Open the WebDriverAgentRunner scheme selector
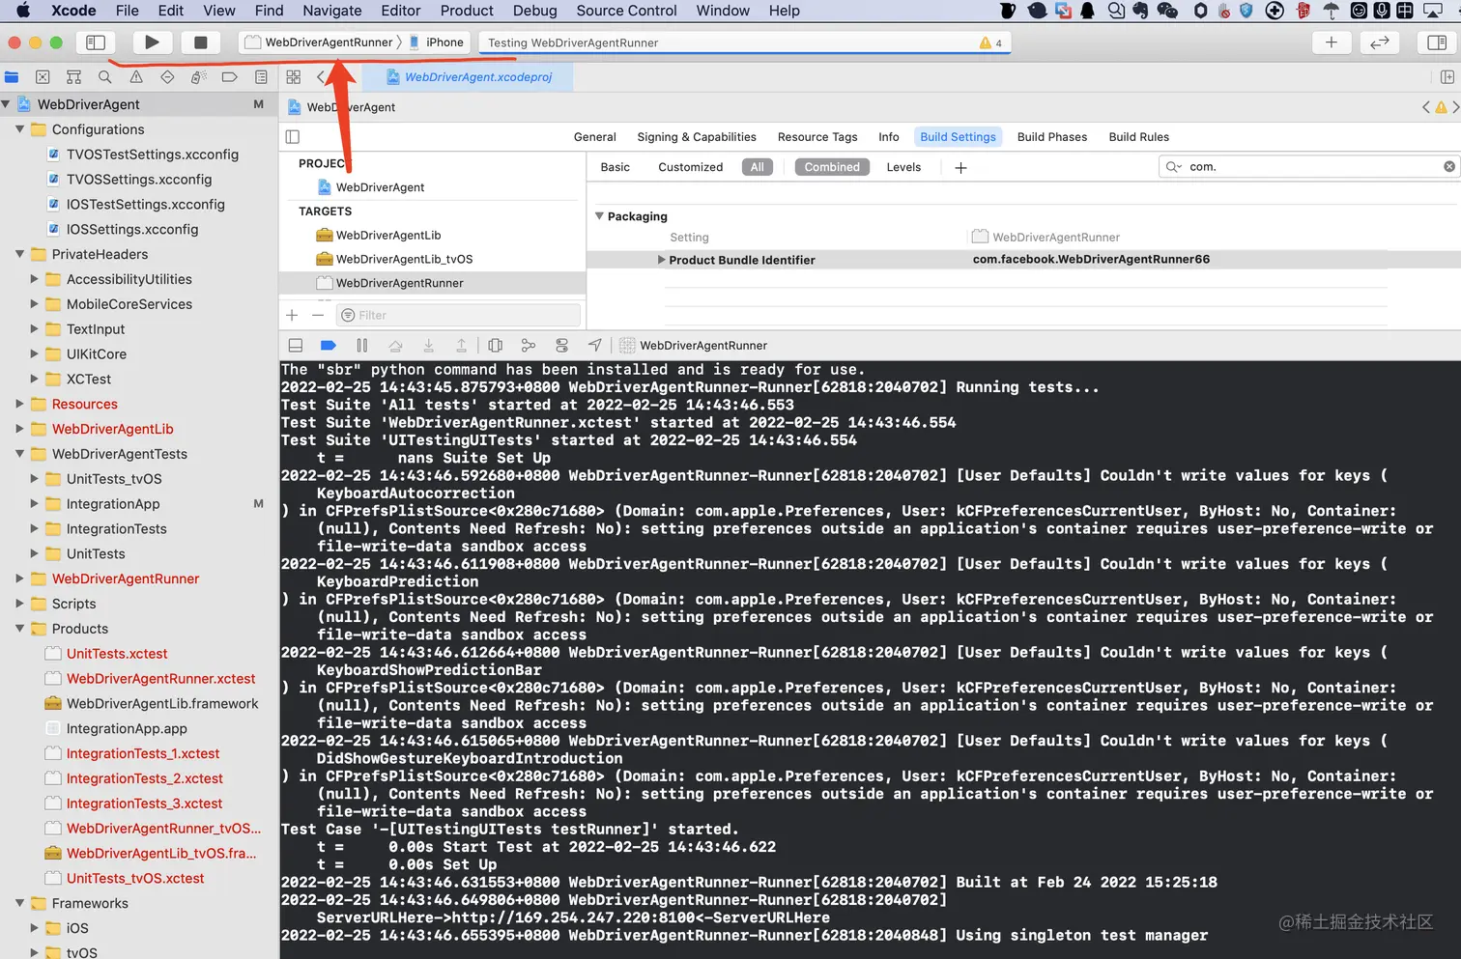The width and height of the screenshot is (1461, 959). pyautogui.click(x=320, y=42)
